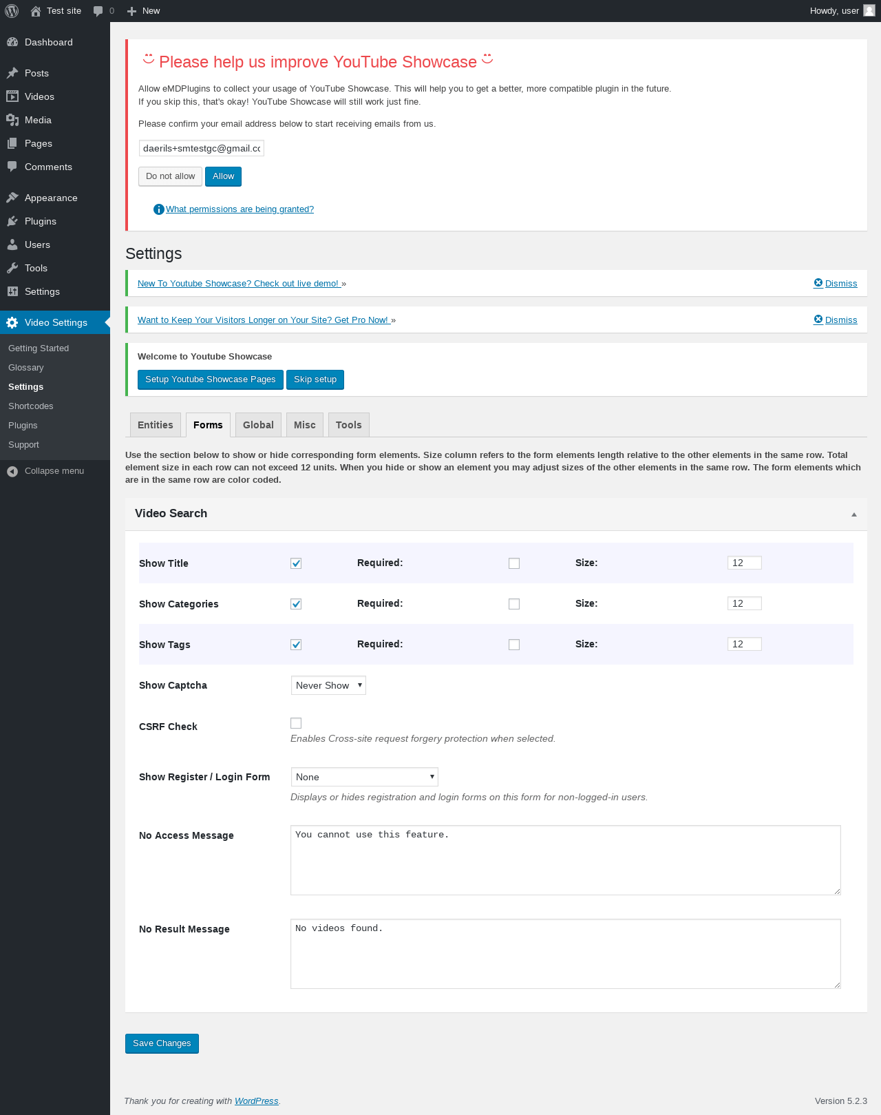This screenshot has height=1115, width=881.
Task: Click the Collapse menu arrow icon
Action: 12,471
